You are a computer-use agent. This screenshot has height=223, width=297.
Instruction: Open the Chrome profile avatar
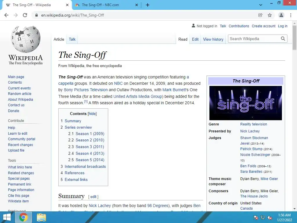point(281,15)
